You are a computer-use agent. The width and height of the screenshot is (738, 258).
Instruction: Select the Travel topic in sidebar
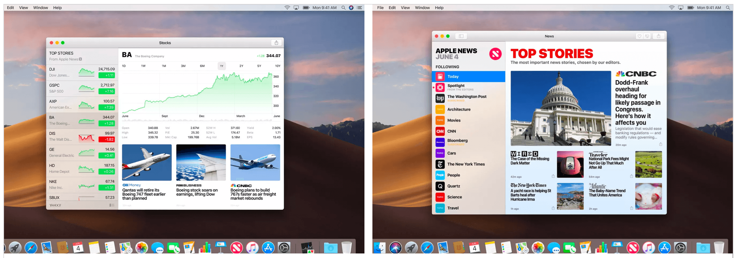[468, 208]
